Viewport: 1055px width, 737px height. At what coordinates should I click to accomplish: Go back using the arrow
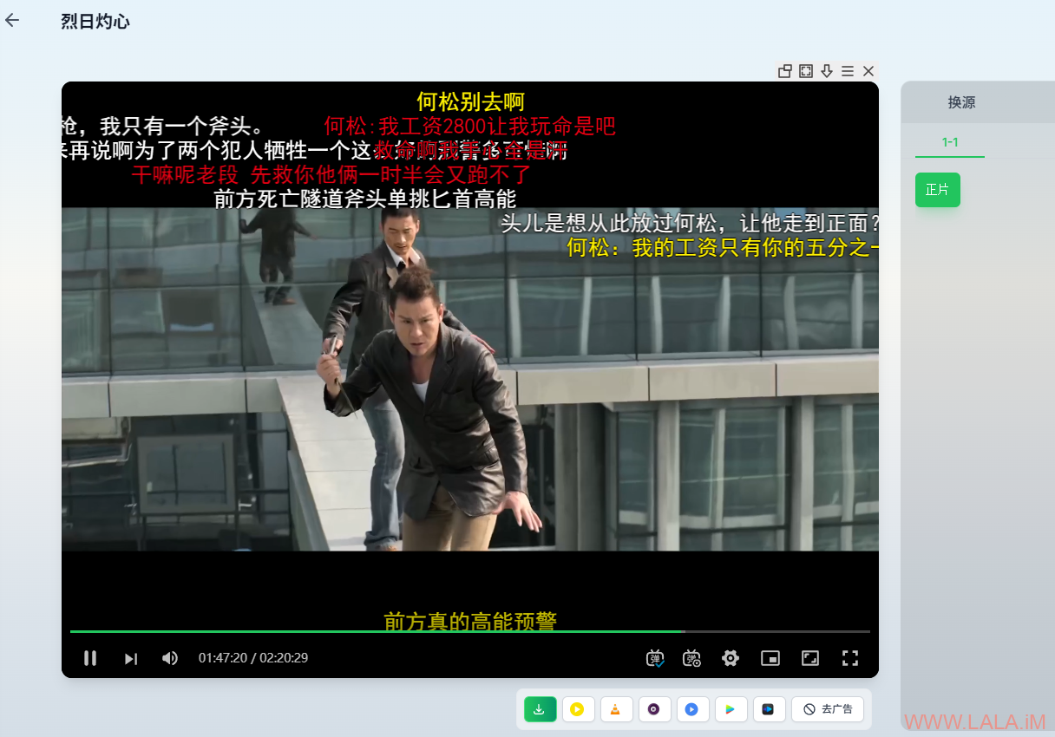pyautogui.click(x=12, y=21)
